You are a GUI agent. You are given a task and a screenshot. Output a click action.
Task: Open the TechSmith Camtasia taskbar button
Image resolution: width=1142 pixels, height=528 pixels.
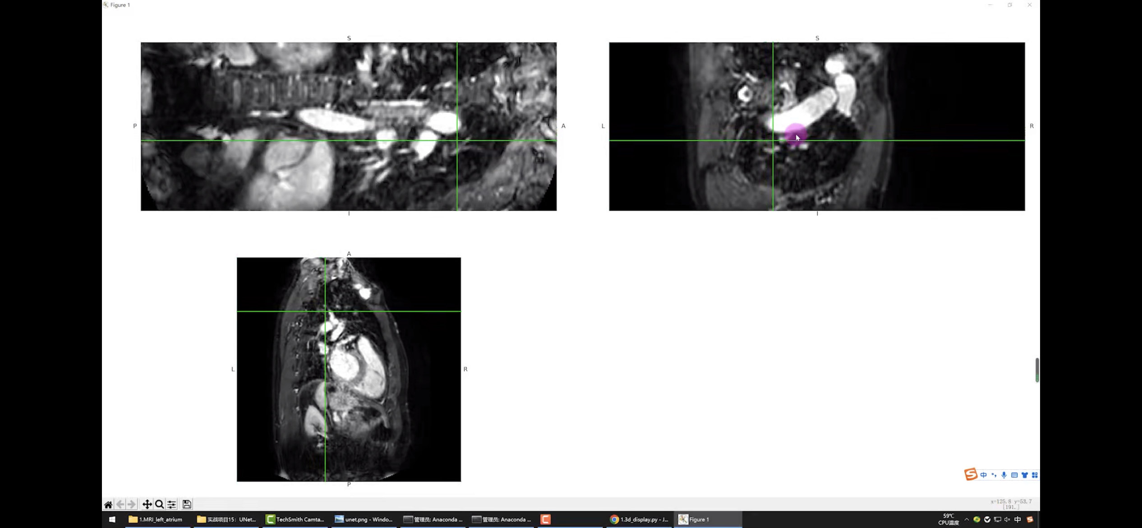pos(295,519)
